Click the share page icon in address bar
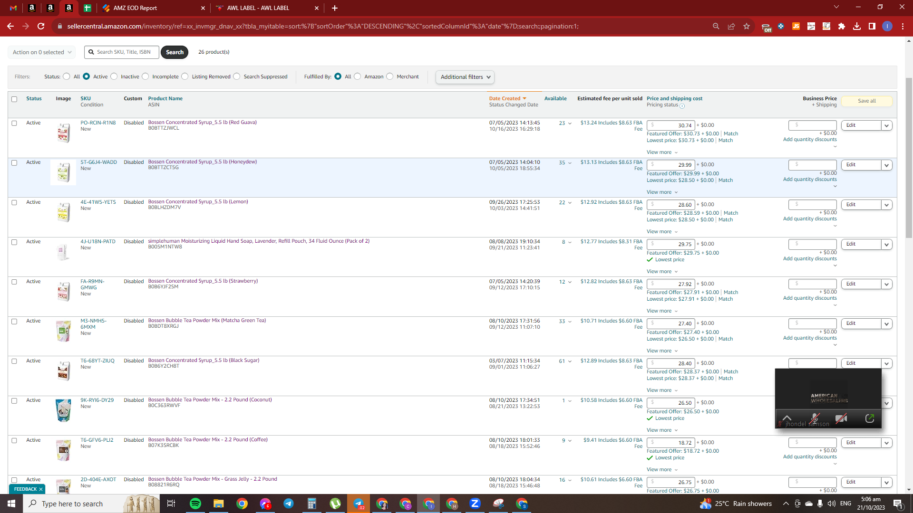 (731, 26)
